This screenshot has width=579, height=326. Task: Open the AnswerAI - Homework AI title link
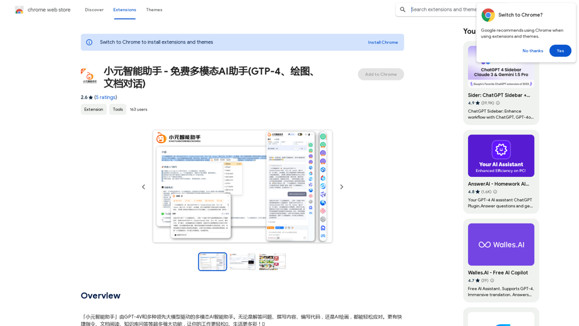click(499, 184)
